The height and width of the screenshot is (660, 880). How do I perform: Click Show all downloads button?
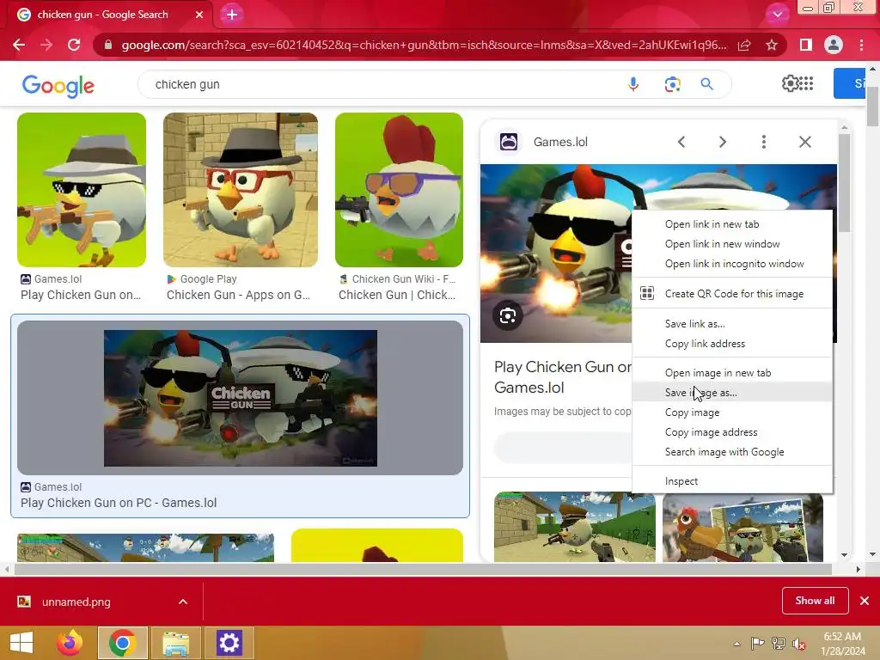tap(815, 601)
